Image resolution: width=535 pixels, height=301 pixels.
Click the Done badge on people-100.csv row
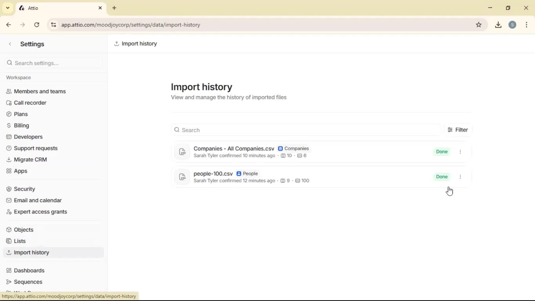[442, 177]
